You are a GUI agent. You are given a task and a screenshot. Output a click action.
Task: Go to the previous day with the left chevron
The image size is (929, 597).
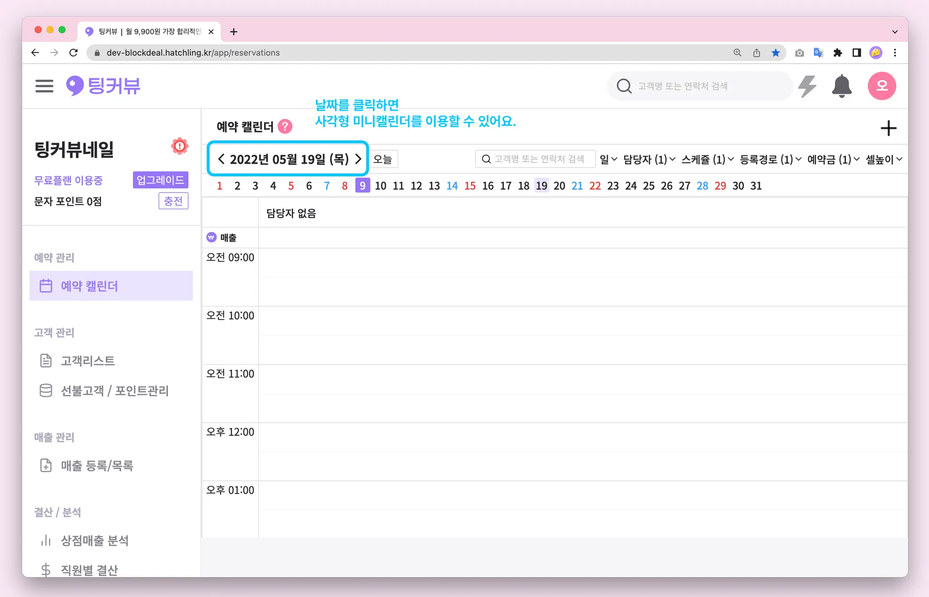click(221, 159)
